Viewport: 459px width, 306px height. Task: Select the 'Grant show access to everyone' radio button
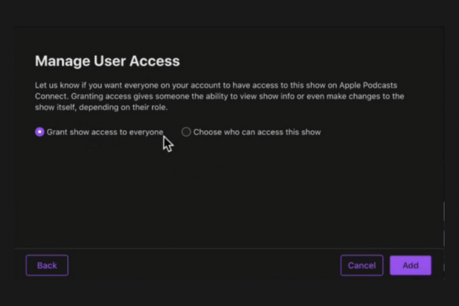pos(39,132)
